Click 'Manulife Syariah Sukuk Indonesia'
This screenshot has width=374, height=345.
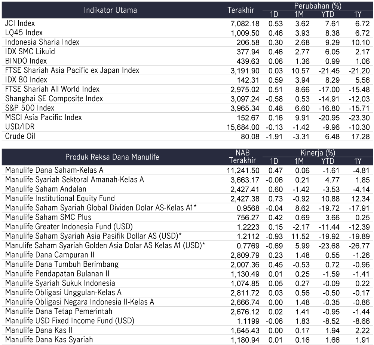click(x=60, y=283)
